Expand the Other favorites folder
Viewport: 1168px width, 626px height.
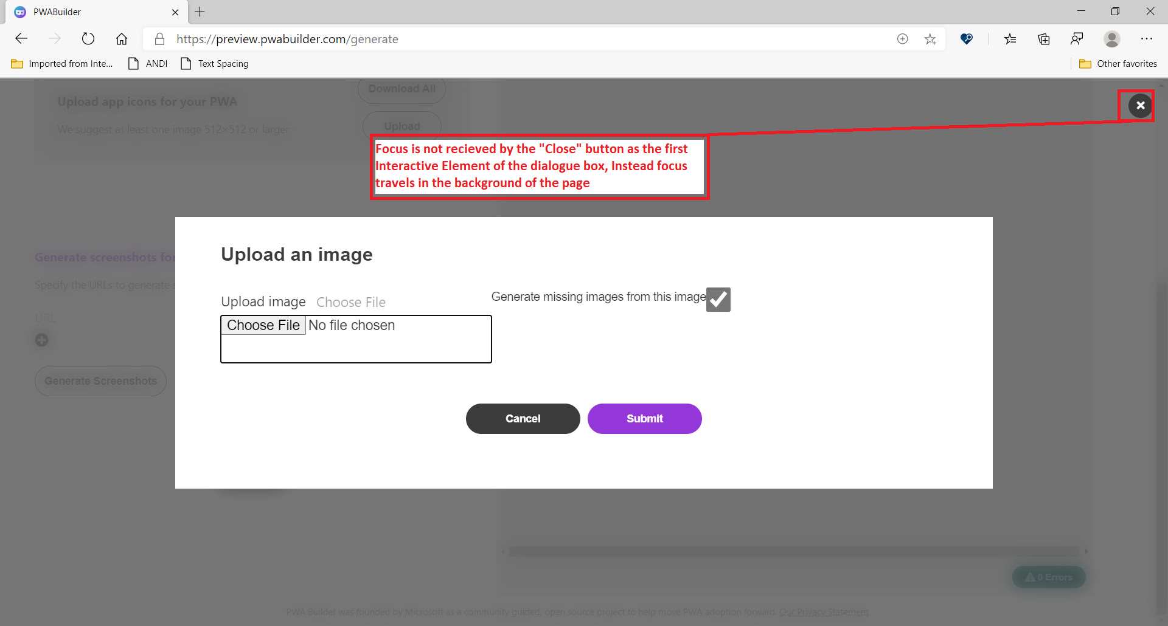coord(1118,63)
